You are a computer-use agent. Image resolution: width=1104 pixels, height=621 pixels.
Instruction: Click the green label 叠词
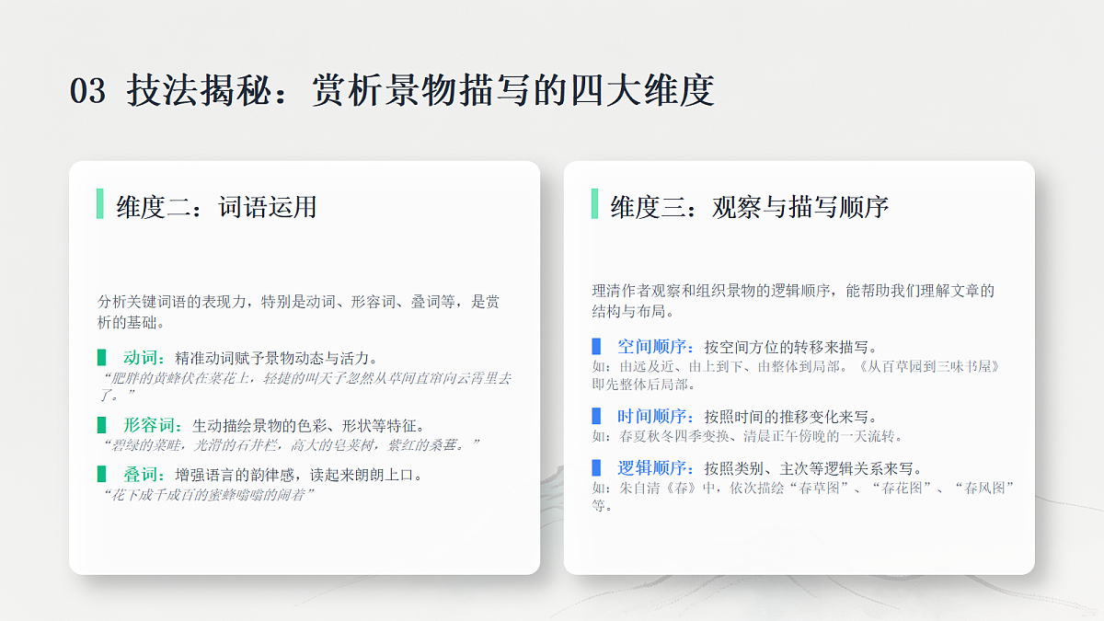(x=144, y=475)
